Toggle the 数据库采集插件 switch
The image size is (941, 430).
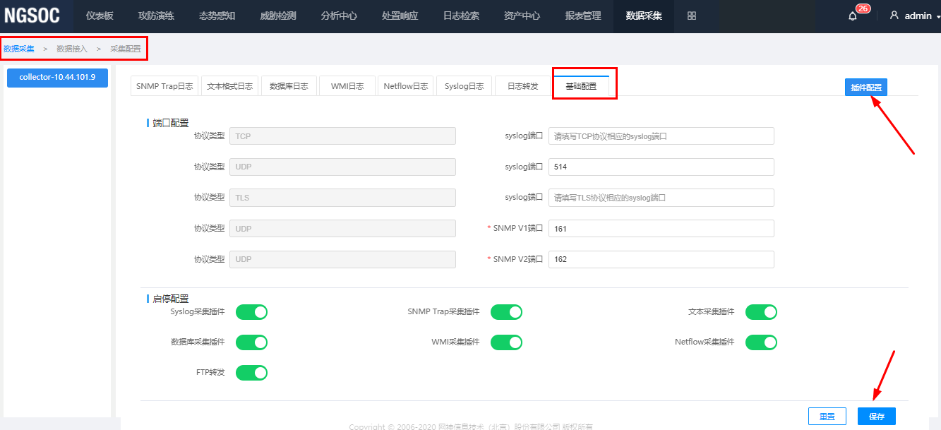pos(251,342)
